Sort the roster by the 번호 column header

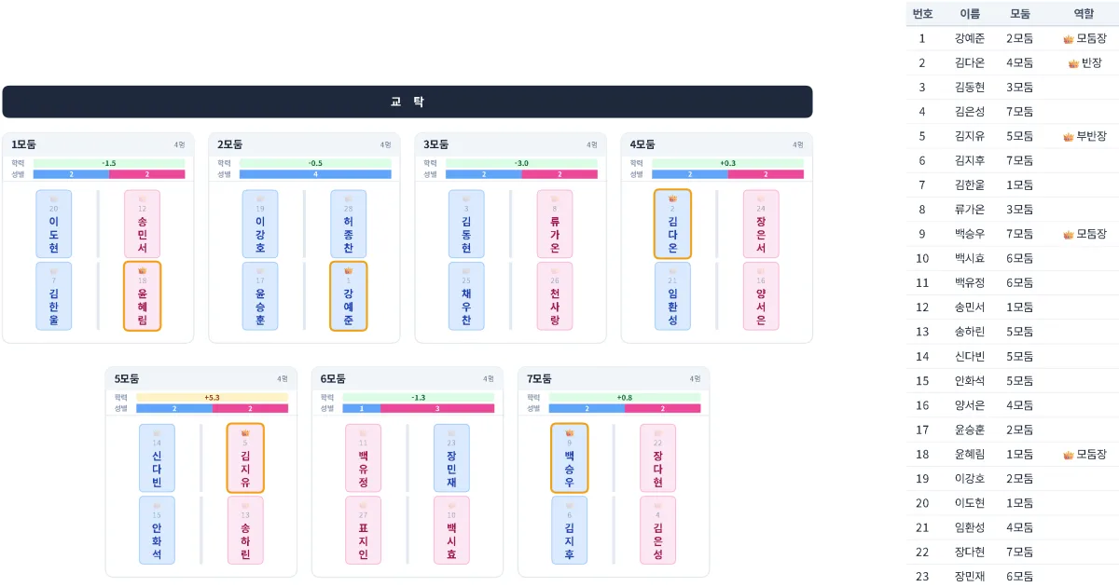922,14
